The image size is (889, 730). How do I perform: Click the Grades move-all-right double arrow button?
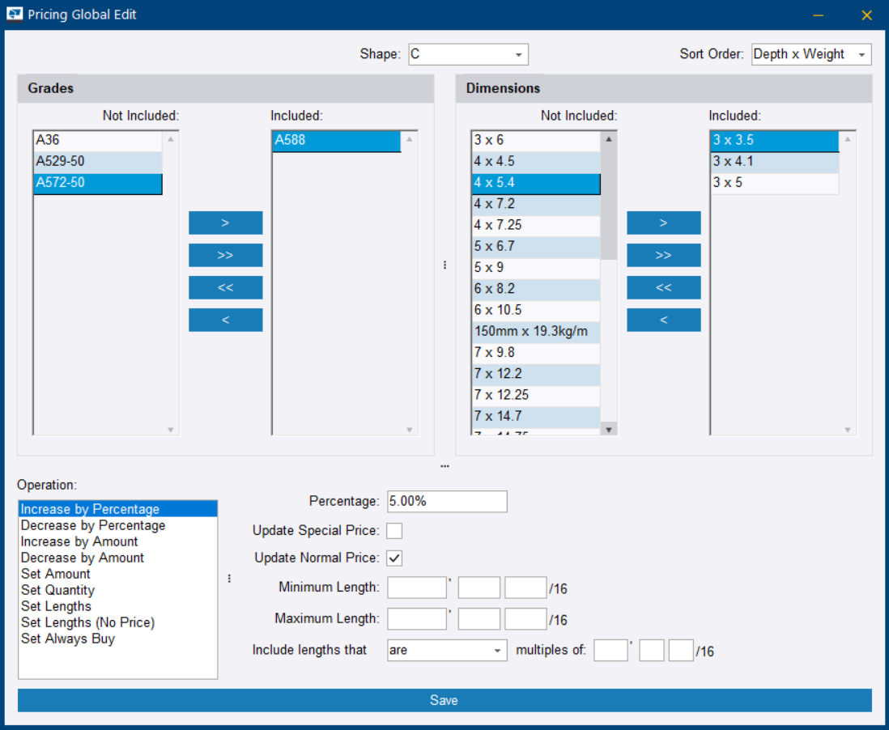tap(225, 255)
